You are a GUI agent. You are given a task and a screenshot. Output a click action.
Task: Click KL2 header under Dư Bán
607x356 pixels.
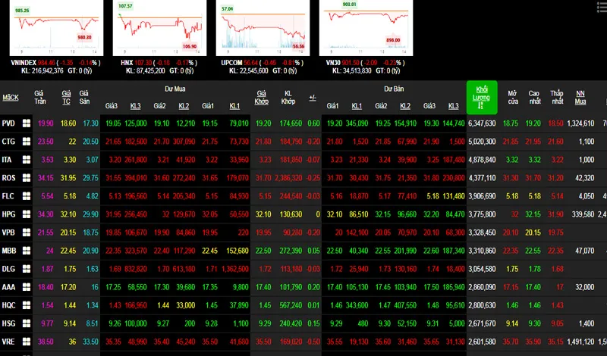[405, 106]
